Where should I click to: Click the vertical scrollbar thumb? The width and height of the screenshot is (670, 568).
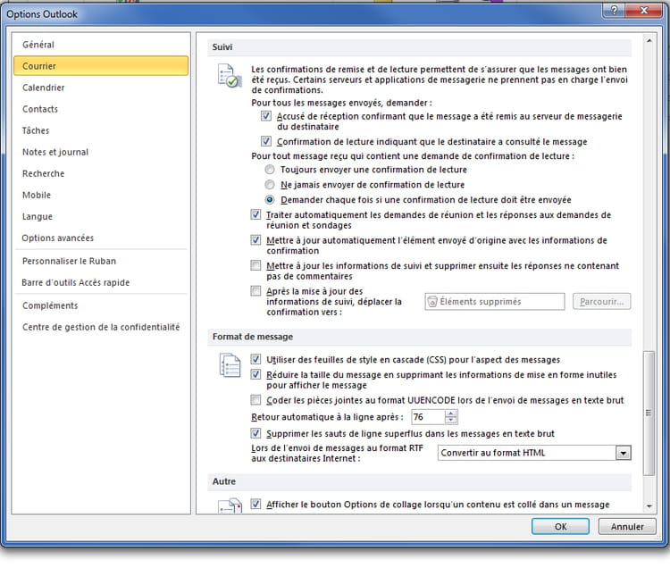[x=649, y=413]
